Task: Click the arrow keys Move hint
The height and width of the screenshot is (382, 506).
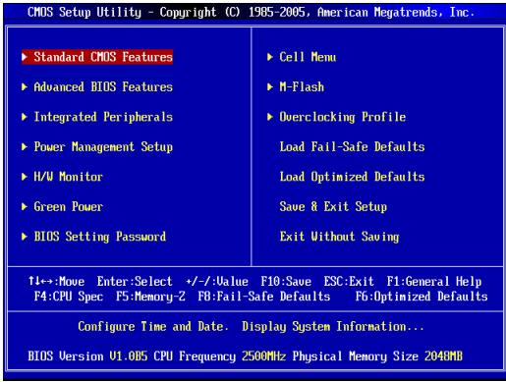Action: [56, 282]
